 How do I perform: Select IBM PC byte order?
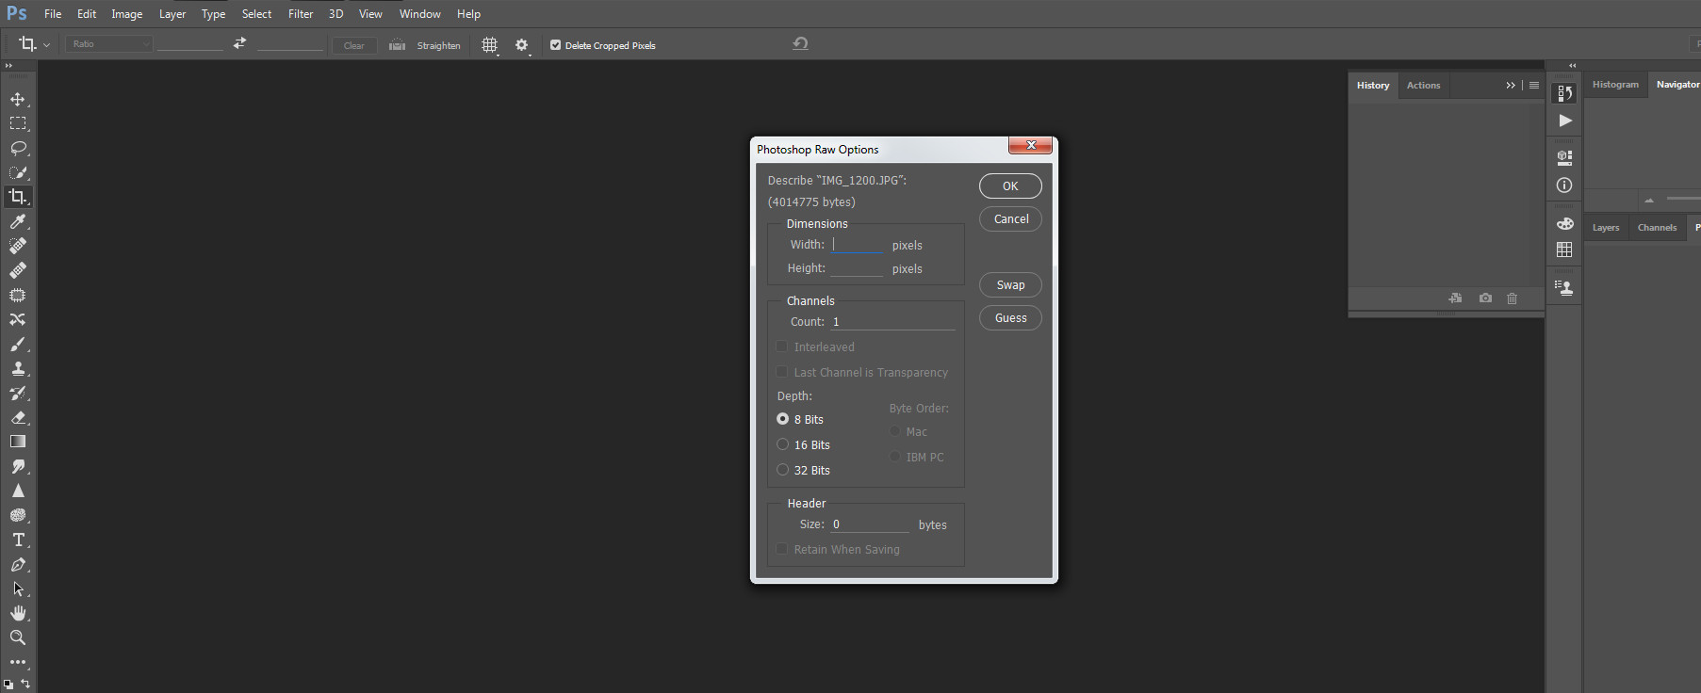tap(895, 457)
